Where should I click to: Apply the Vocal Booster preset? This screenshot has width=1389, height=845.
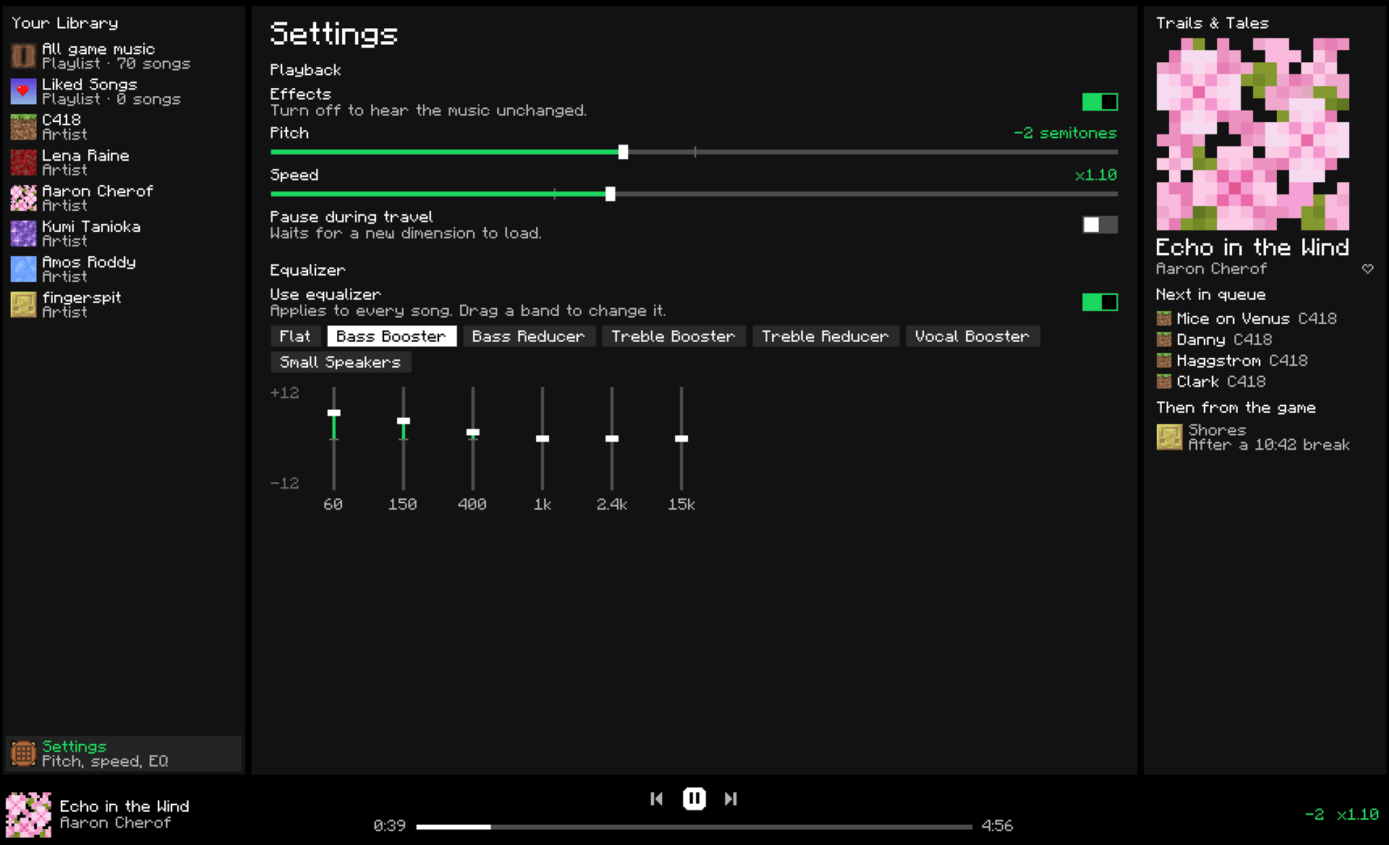972,336
